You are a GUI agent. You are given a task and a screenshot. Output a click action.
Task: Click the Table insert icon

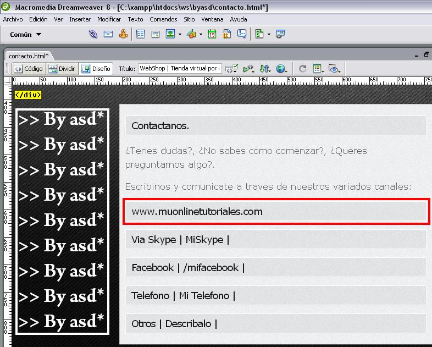click(x=140, y=34)
